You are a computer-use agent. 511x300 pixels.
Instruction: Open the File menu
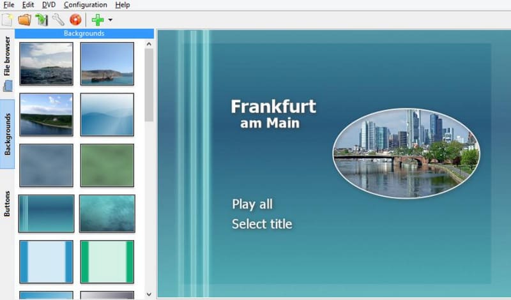click(x=9, y=4)
